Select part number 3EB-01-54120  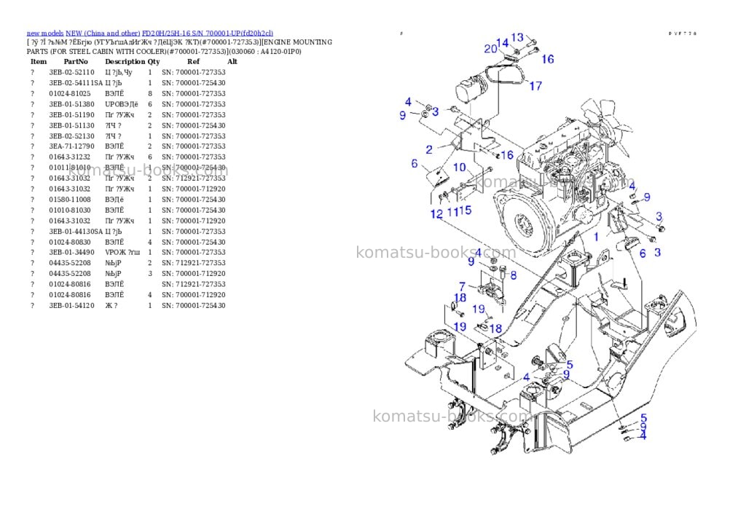click(x=72, y=306)
